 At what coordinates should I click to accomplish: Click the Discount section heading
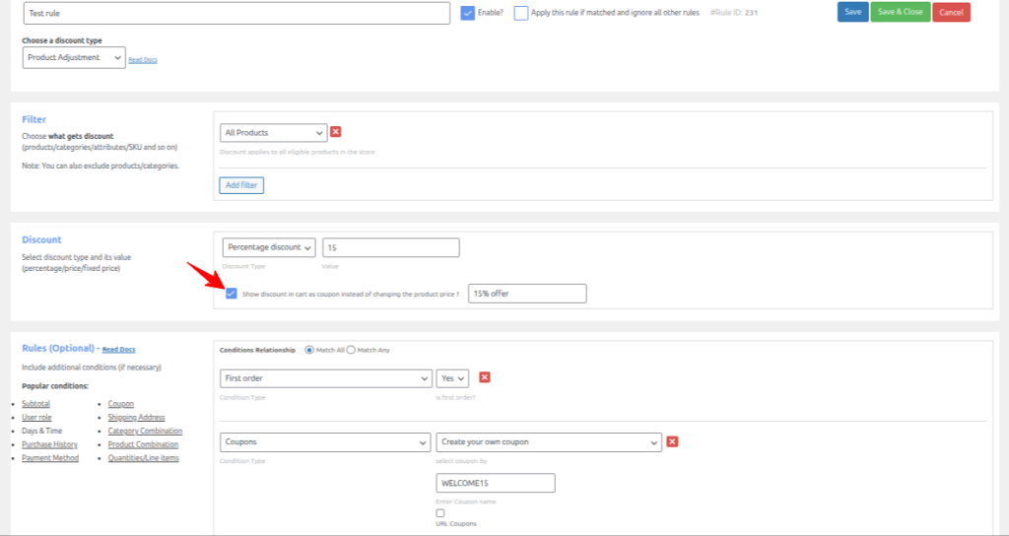point(41,239)
